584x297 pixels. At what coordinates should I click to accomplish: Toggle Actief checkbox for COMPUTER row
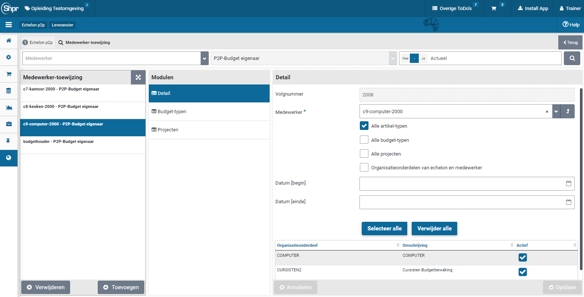click(x=522, y=258)
